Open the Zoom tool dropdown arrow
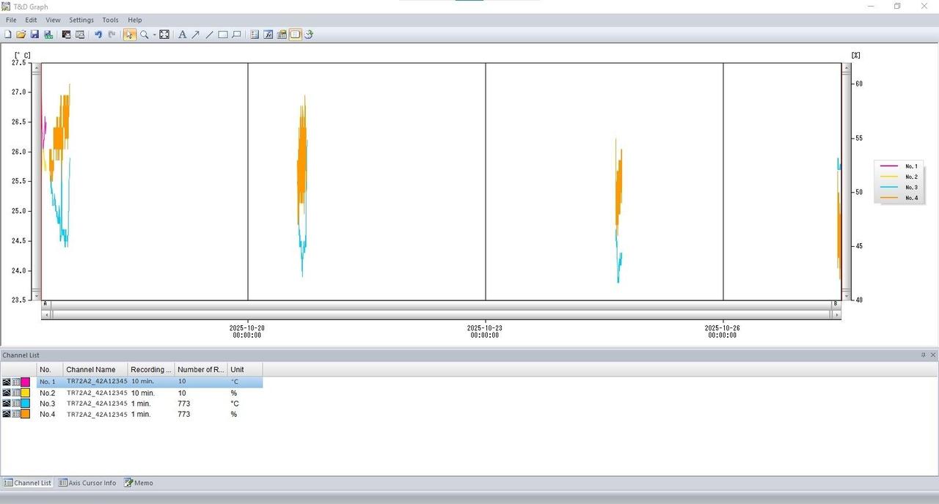This screenshot has height=504, width=939. pos(154,35)
